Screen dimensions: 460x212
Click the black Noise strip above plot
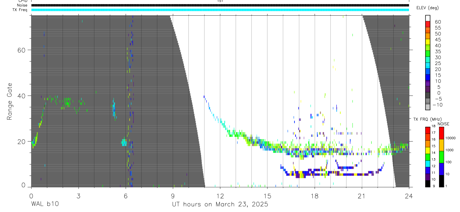220,5
